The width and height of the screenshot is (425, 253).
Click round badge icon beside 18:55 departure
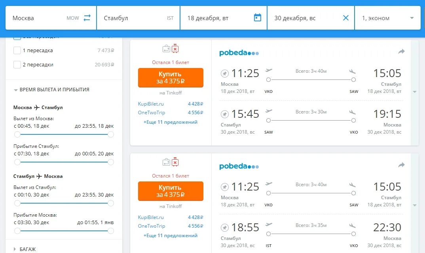coord(224,228)
